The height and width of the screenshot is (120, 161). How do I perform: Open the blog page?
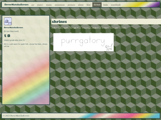pos(89,5)
